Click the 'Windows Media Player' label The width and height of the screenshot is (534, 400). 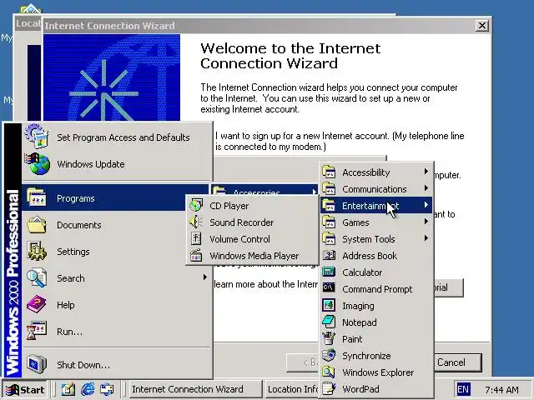click(x=254, y=256)
